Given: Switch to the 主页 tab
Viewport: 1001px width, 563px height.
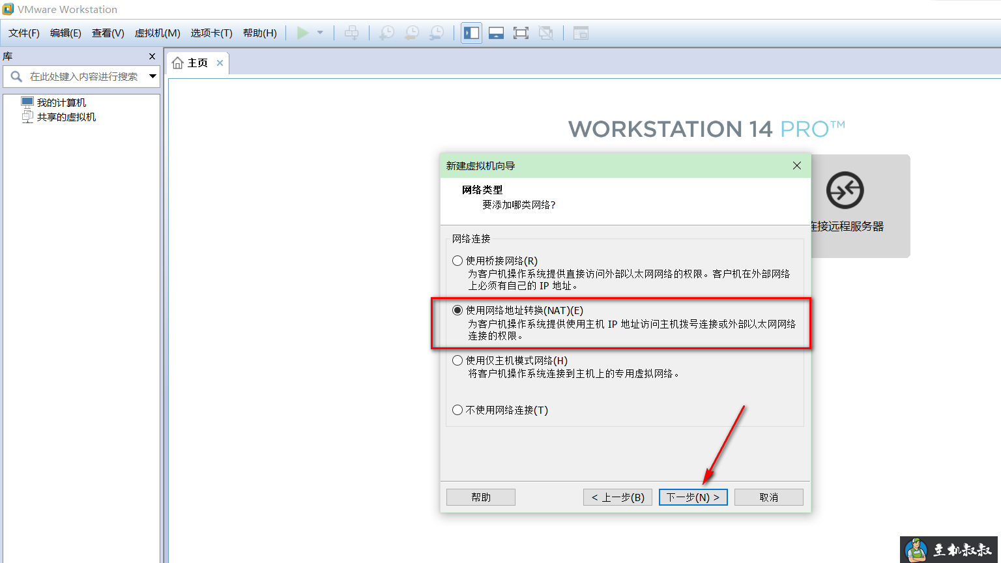Looking at the screenshot, I should pyautogui.click(x=197, y=63).
